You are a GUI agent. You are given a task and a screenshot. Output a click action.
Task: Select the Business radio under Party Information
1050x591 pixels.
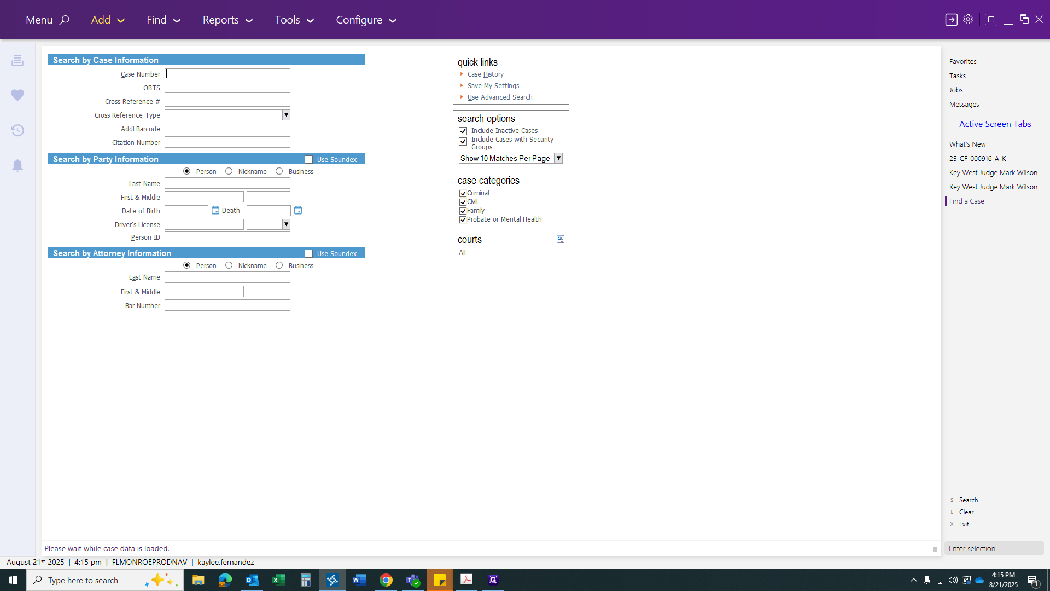tap(279, 171)
